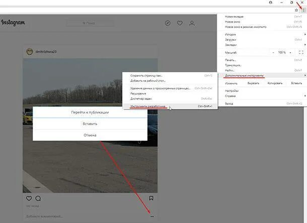
Task: Choose 'Трансляция...' in the Chrome menu
Action: [x=262, y=65]
